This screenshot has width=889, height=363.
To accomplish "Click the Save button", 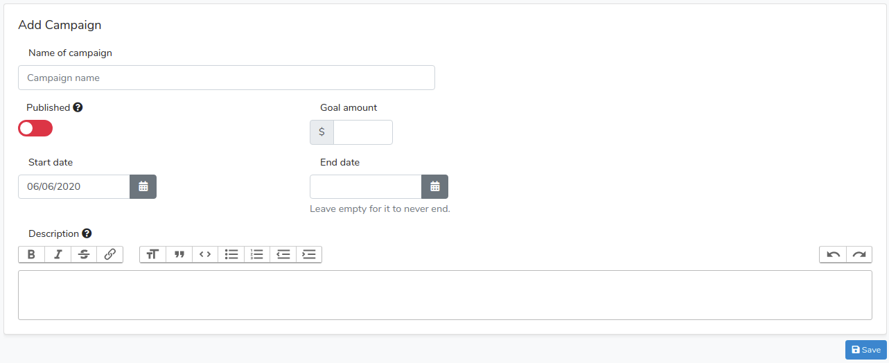I will point(866,350).
